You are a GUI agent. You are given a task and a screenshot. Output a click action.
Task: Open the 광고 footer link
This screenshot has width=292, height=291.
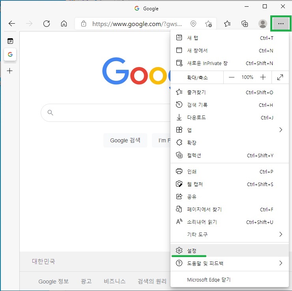86,281
